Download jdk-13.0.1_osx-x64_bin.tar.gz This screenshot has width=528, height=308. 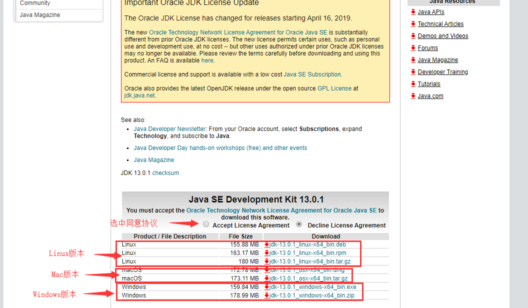click(x=308, y=278)
